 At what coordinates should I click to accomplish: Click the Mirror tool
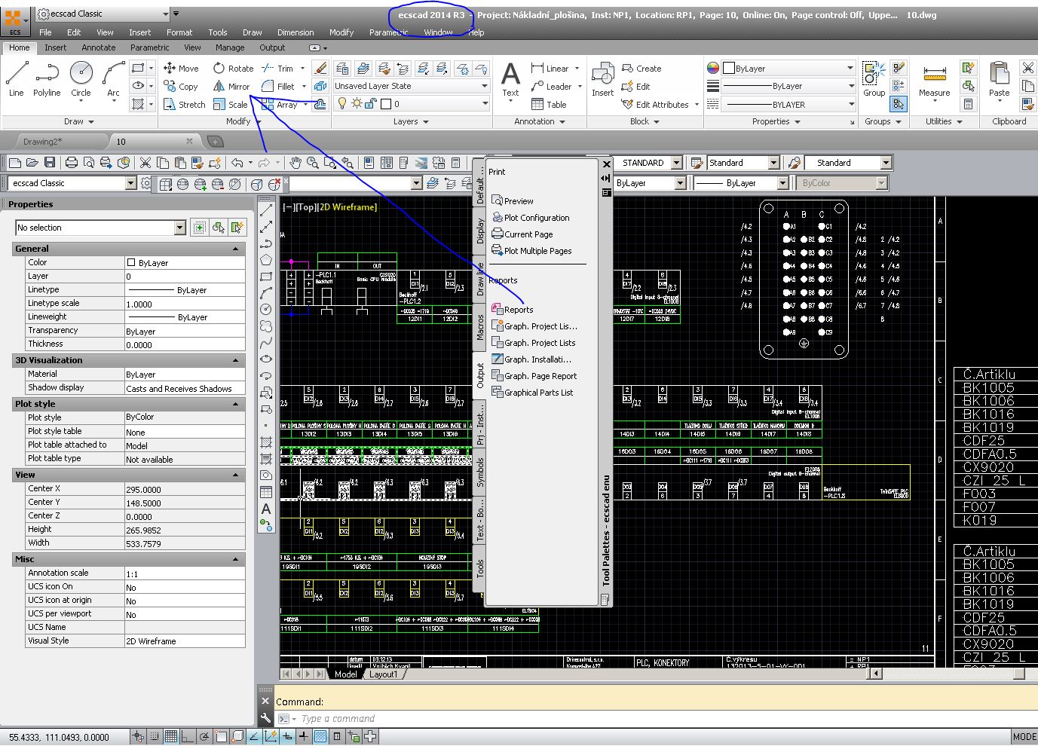(231, 87)
